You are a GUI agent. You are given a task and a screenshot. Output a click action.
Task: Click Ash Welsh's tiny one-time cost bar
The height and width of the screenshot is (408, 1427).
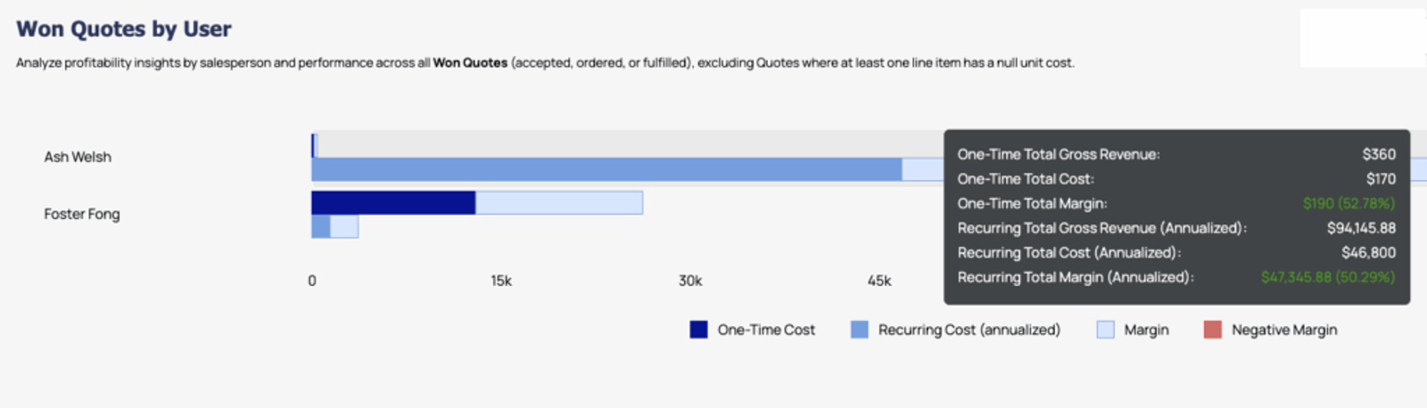pyautogui.click(x=313, y=145)
